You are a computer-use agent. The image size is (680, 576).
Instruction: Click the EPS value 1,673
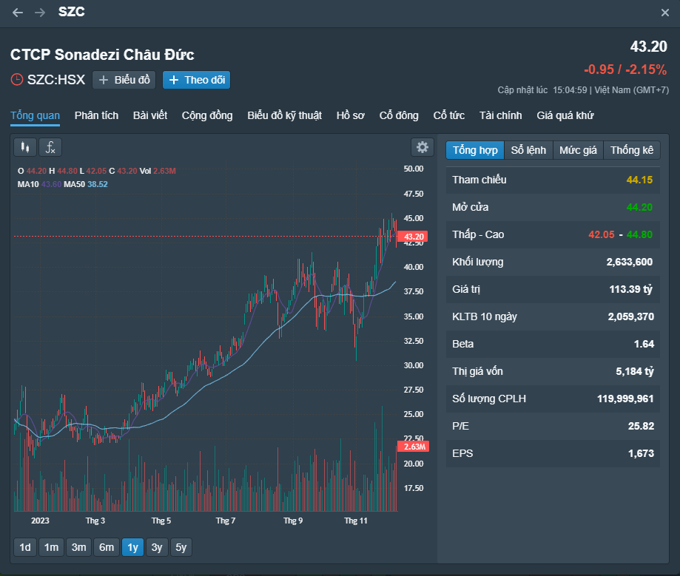tap(641, 453)
